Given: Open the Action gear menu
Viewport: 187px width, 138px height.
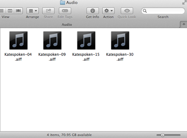Looking at the screenshot, I should point(108,11).
